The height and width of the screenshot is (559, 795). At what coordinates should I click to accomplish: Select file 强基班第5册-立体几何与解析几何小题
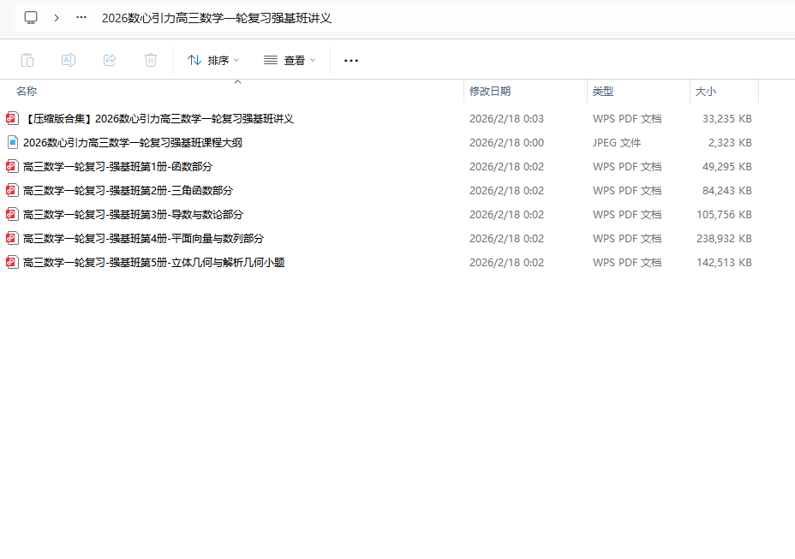pos(153,263)
